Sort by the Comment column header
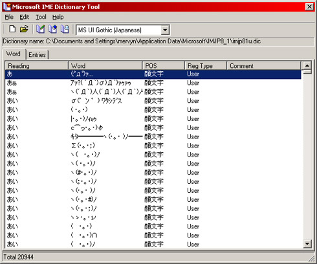 click(x=264, y=65)
